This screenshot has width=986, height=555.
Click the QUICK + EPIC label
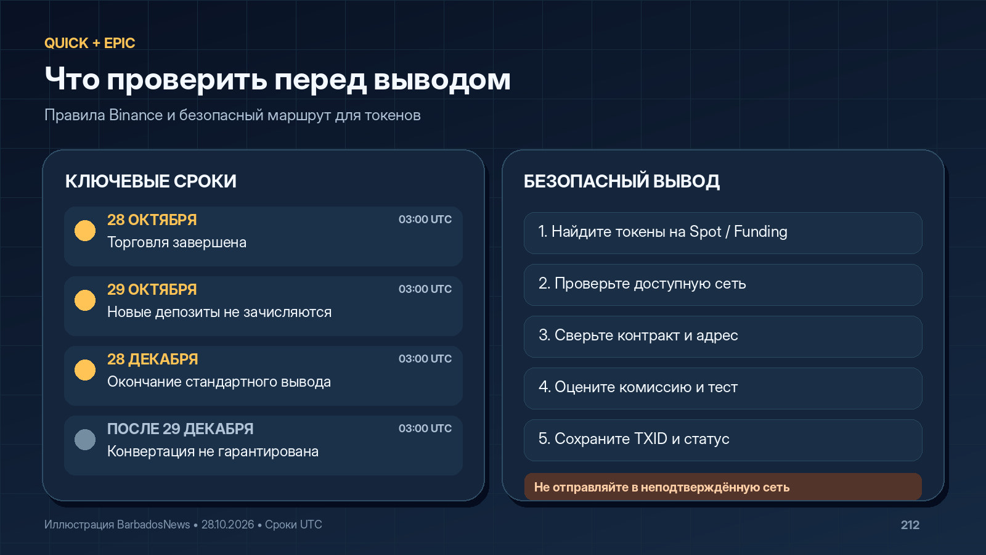point(89,43)
